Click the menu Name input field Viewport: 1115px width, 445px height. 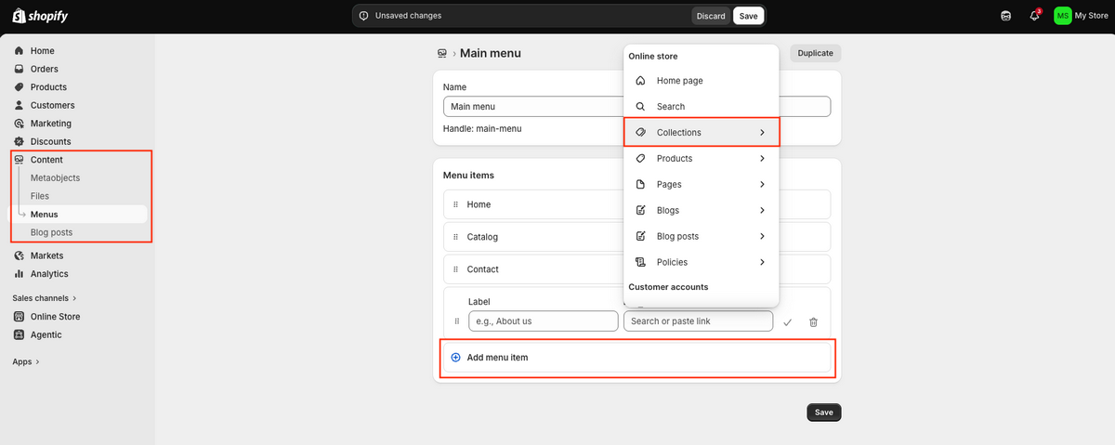tap(636, 106)
